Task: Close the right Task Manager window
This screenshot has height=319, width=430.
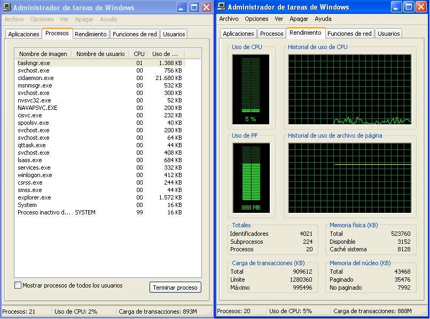Action: [x=421, y=7]
